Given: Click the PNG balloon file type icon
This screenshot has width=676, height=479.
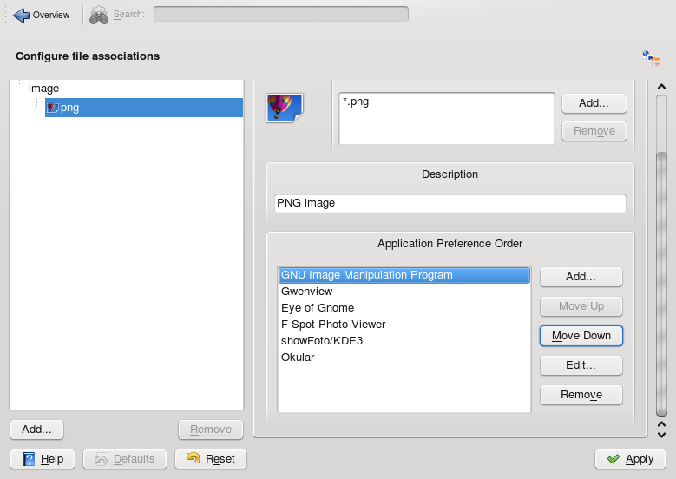Looking at the screenshot, I should coord(283,108).
